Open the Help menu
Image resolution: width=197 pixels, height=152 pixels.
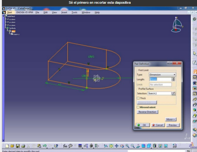coord(97,12)
